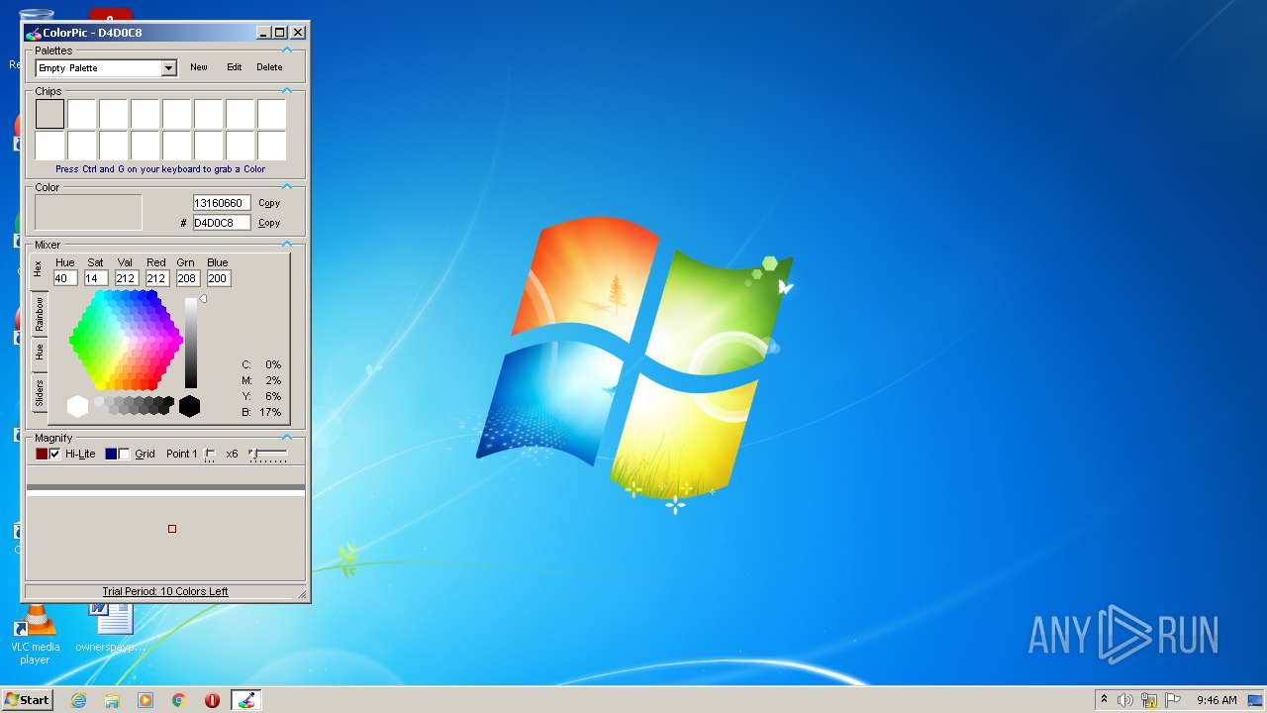Collapse the Magnify section chevron
Image resolution: width=1267 pixels, height=713 pixels.
287,437
